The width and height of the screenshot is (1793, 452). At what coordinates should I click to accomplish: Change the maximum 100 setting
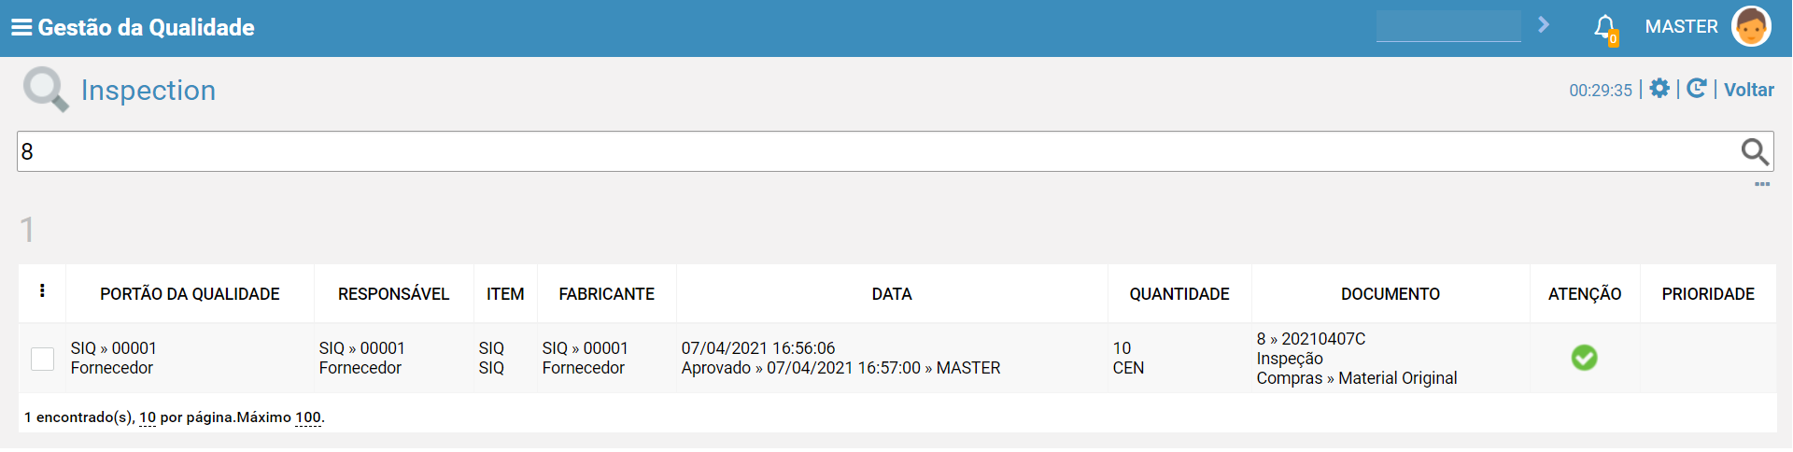click(308, 417)
